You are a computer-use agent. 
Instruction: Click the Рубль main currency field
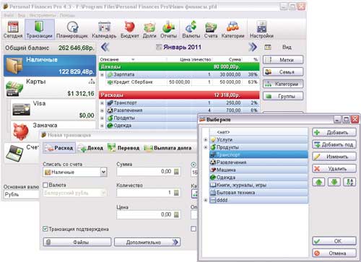click(x=22, y=194)
